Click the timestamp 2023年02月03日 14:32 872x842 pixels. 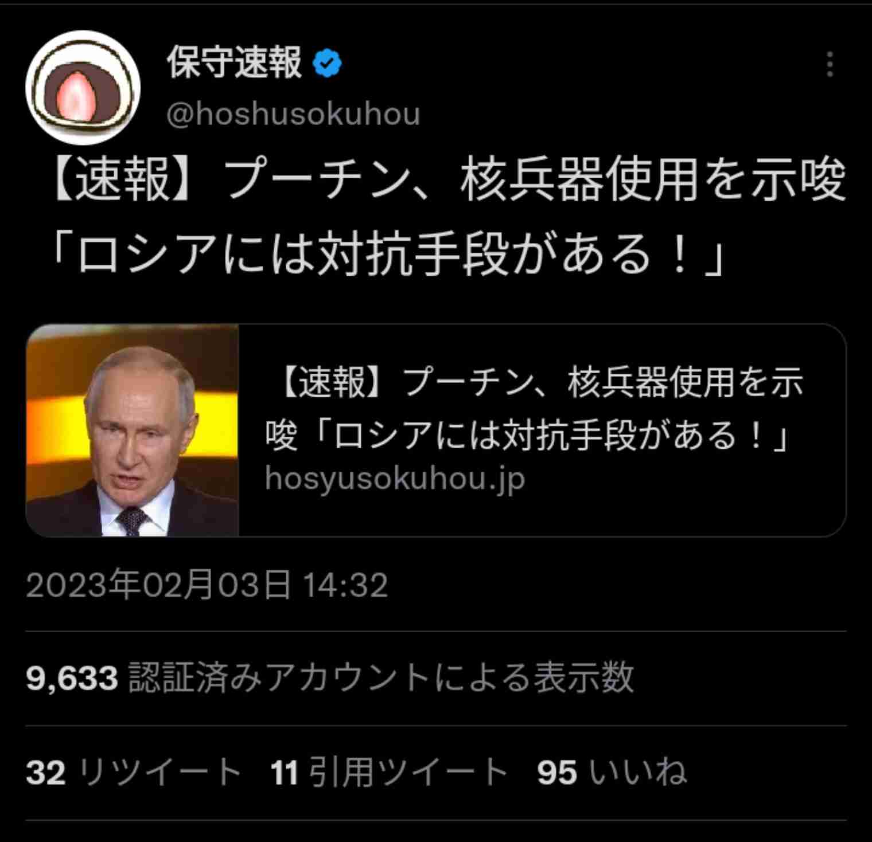coord(207,585)
